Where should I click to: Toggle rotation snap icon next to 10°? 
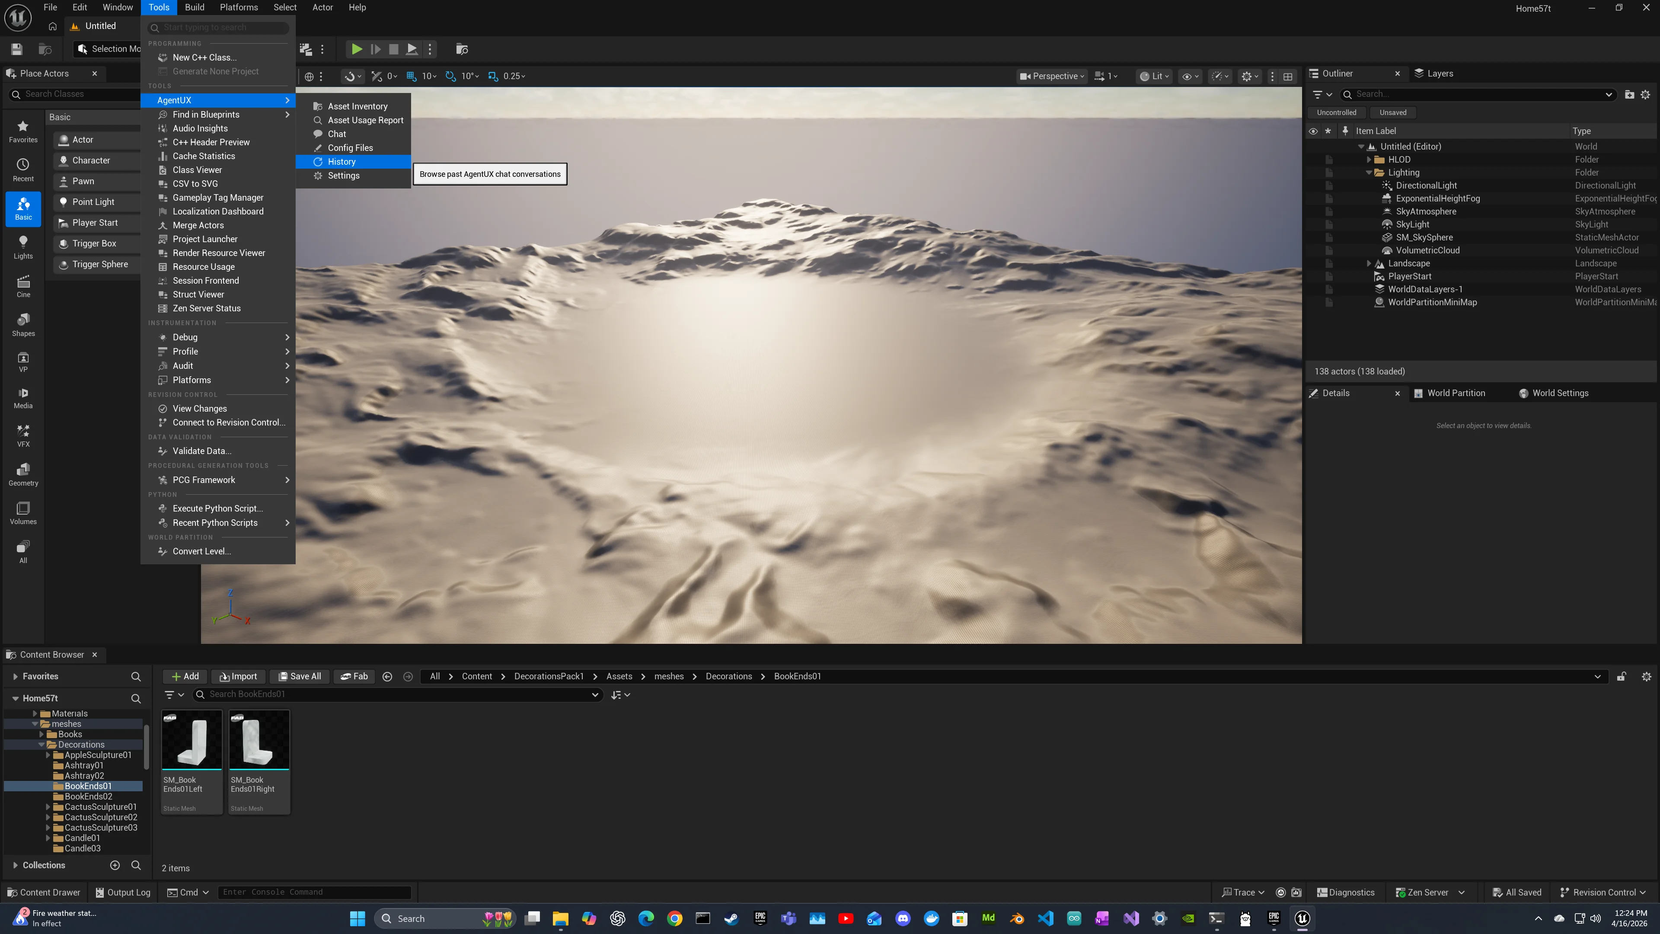click(x=450, y=76)
